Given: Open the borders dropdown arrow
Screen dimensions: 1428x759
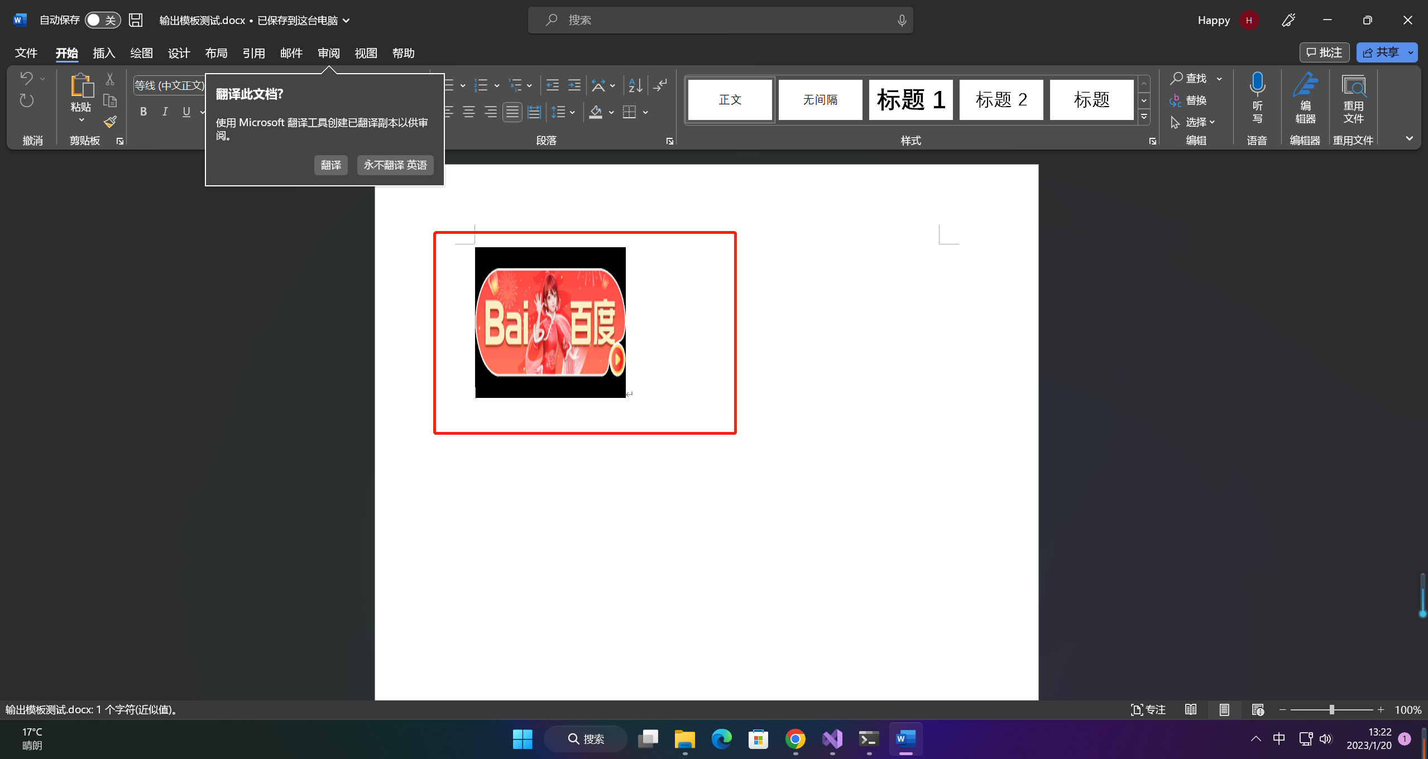Looking at the screenshot, I should [x=645, y=112].
